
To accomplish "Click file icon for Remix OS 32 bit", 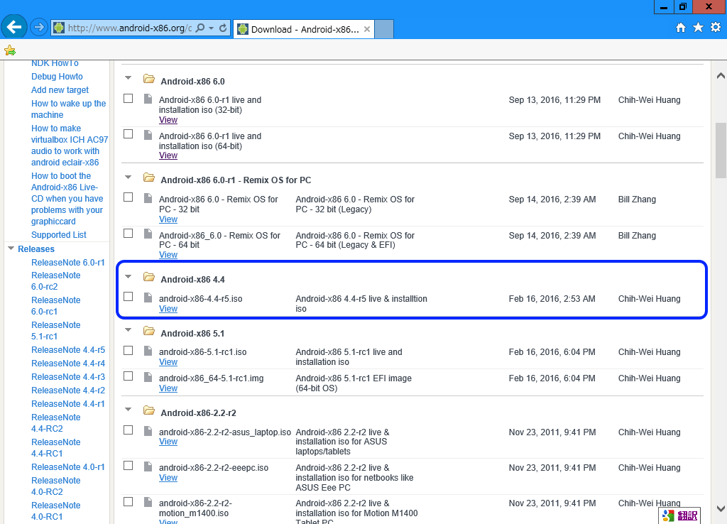I will click(148, 198).
